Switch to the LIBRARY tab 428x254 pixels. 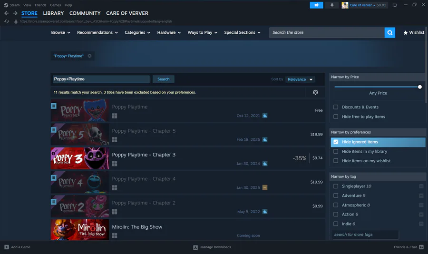[x=53, y=13]
